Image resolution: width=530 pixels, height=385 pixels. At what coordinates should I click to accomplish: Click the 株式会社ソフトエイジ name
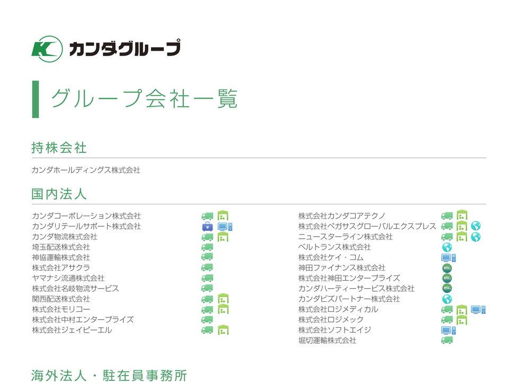334,330
